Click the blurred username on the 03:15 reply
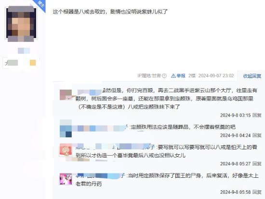The width and height of the screenshot is (265, 199). [x=90, y=92]
